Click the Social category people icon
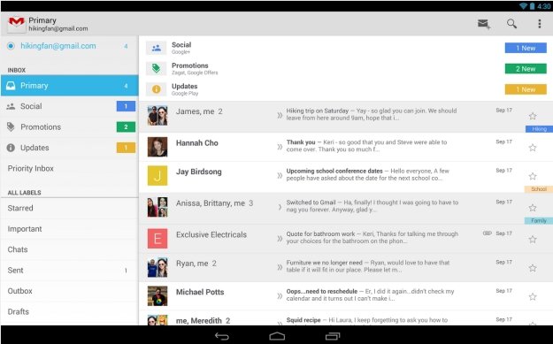 tap(157, 48)
